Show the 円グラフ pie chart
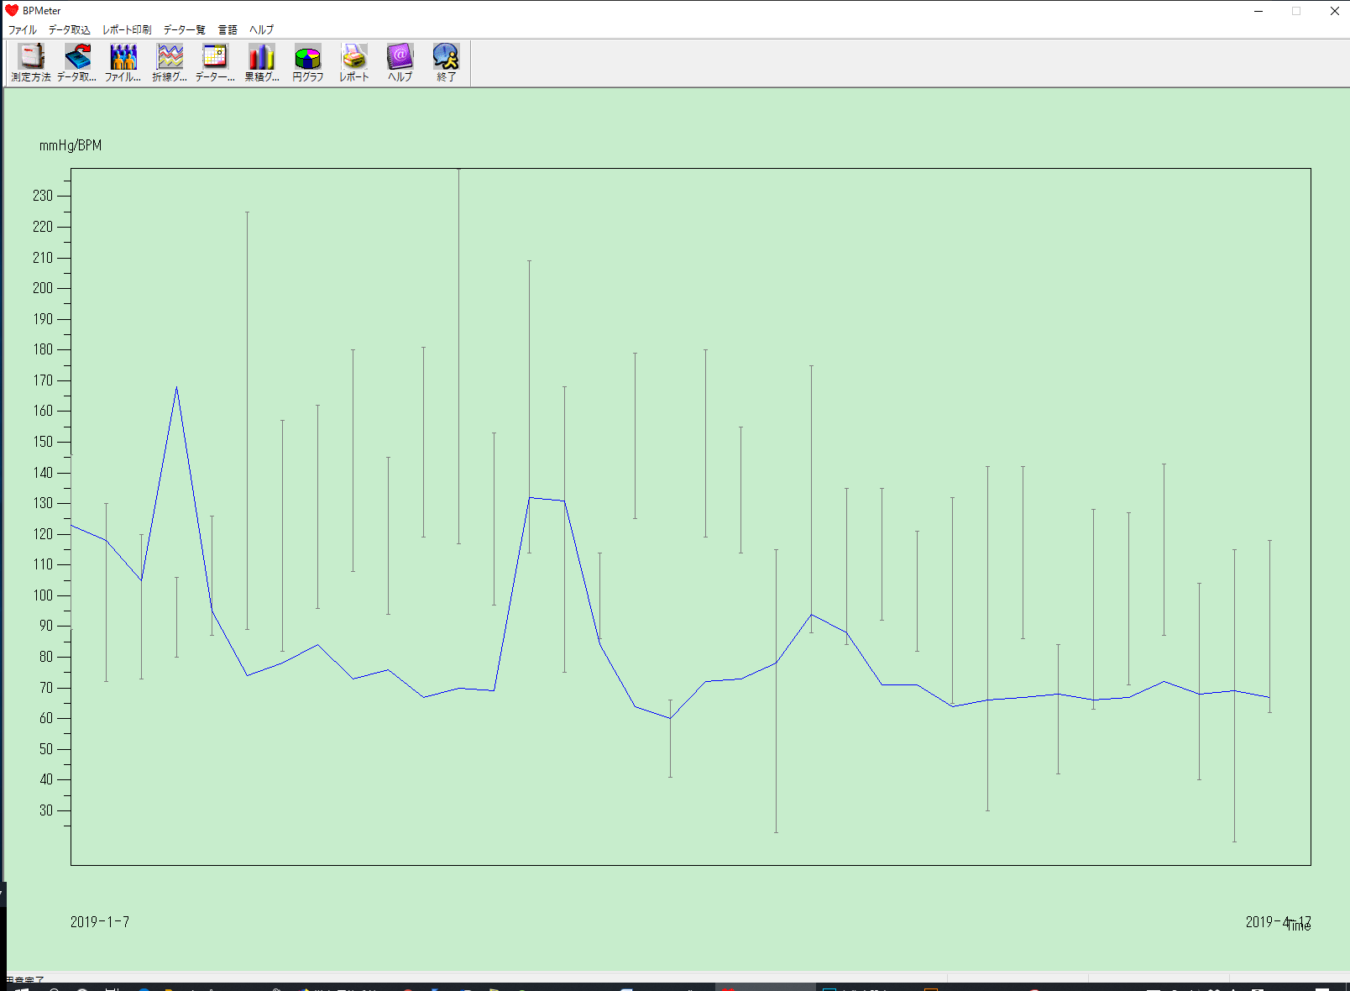 (308, 63)
